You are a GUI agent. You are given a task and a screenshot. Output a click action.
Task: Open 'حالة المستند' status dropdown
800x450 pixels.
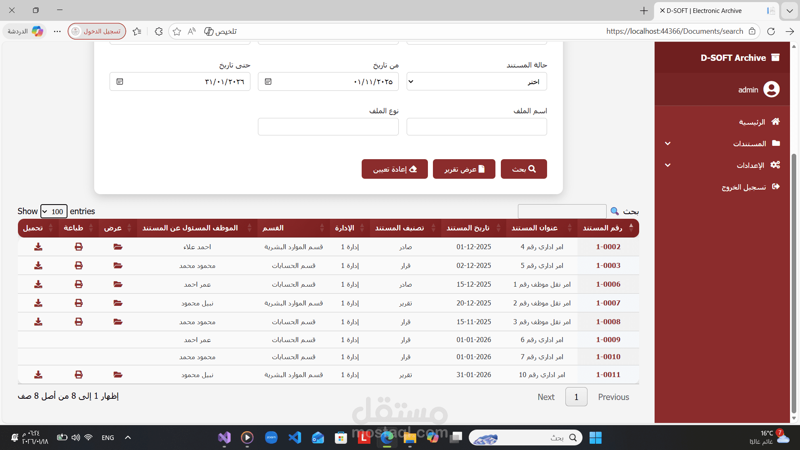click(476, 82)
